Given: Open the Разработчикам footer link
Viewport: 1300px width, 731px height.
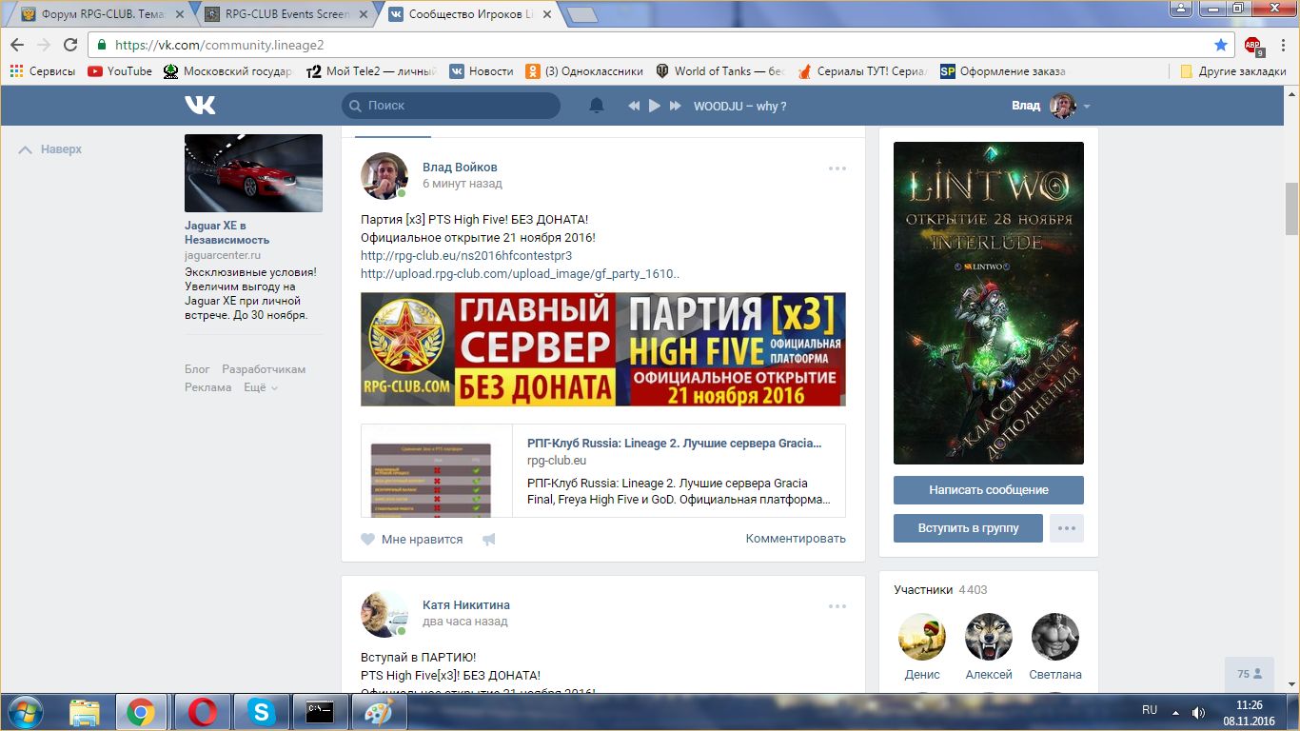Looking at the screenshot, I should [264, 369].
